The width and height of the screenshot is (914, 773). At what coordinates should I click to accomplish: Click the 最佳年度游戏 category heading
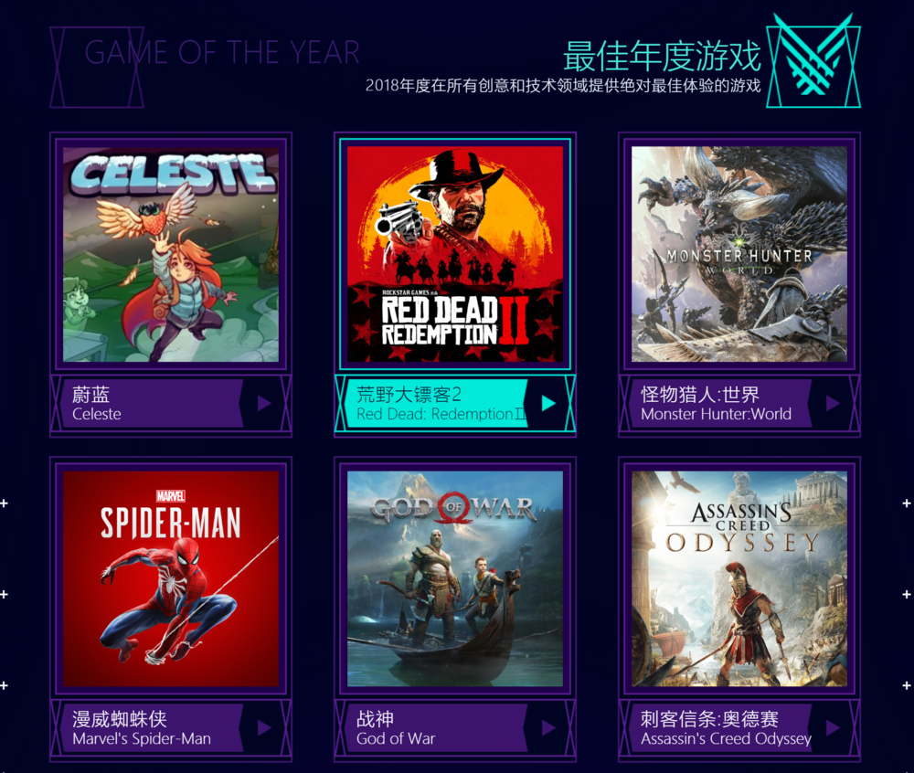[662, 56]
